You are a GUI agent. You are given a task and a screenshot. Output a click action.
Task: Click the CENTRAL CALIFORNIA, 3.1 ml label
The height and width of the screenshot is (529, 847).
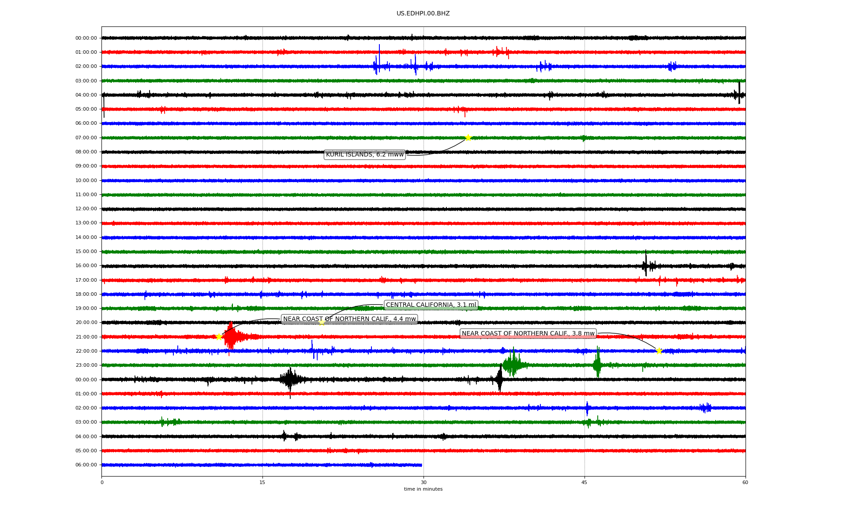point(431,305)
